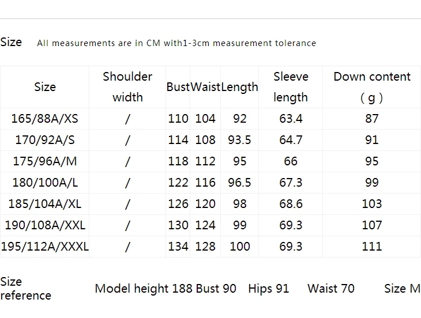421x318 pixels.
Task: Select the 175/96A/M size row label
Action: (x=45, y=161)
